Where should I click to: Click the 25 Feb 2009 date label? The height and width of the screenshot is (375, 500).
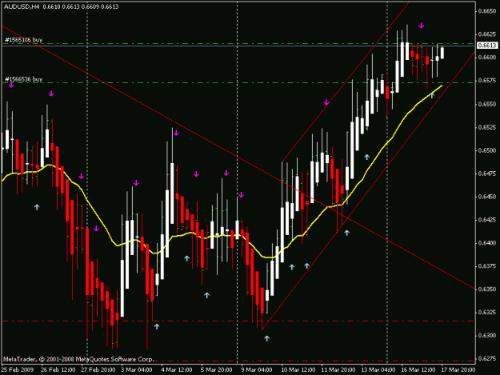(x=18, y=370)
